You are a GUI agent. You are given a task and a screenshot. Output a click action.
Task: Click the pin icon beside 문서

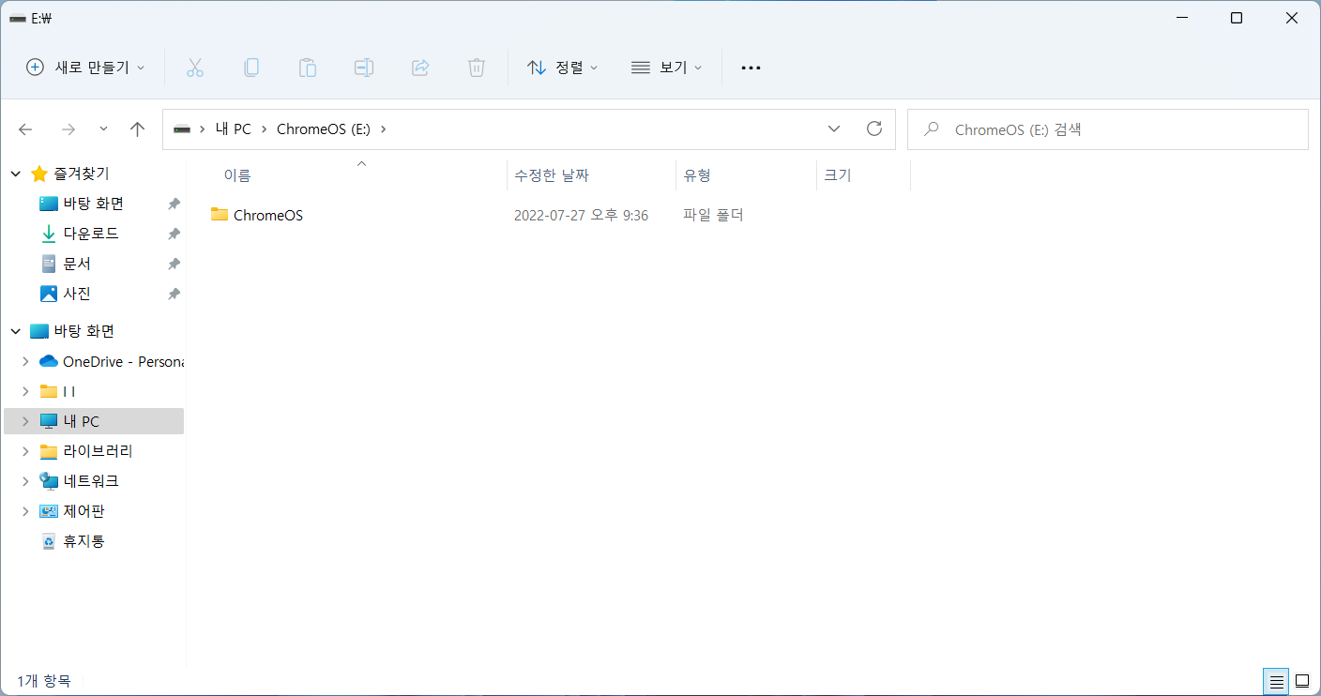coord(174,264)
